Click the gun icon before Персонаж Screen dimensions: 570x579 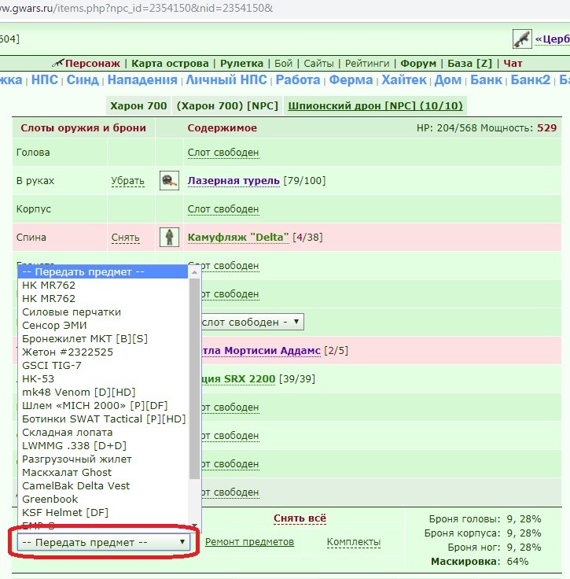[58, 63]
